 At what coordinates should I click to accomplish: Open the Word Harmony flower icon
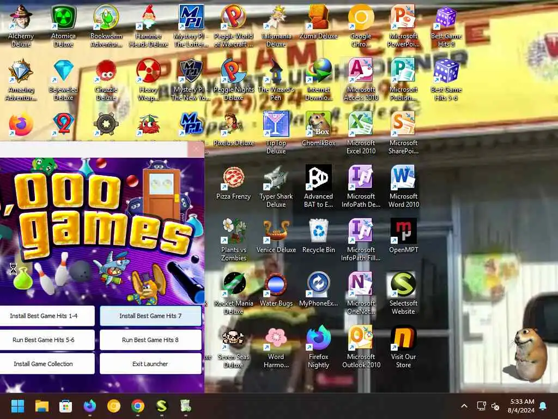click(x=276, y=347)
